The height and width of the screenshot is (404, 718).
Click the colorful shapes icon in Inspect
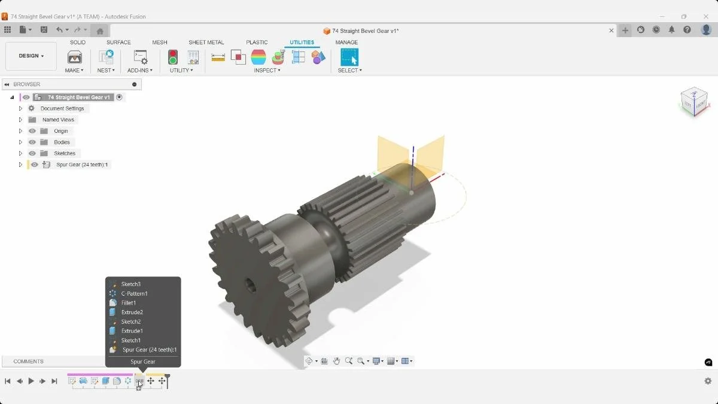pos(318,57)
